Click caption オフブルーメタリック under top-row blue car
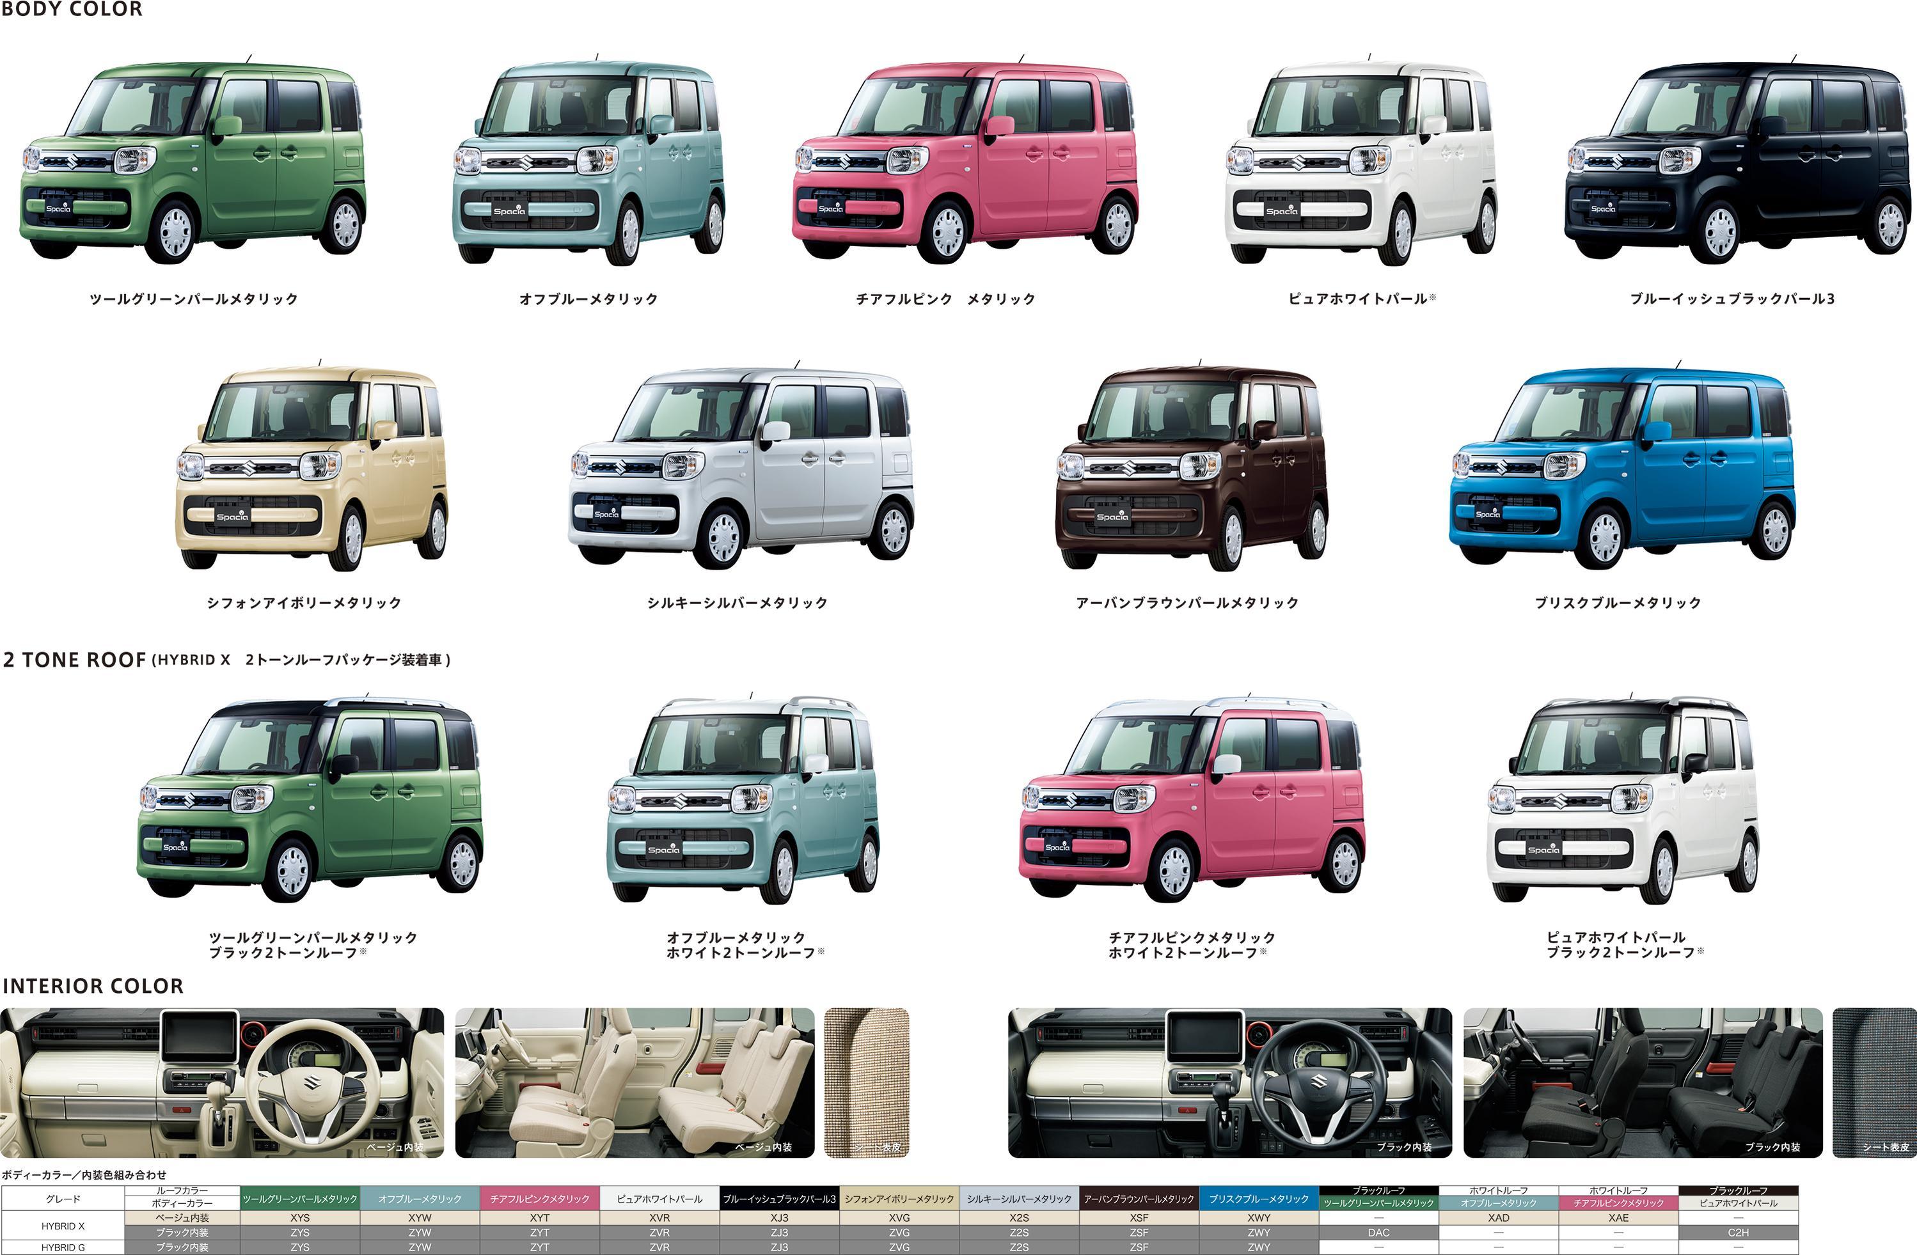The height and width of the screenshot is (1255, 1917). (589, 299)
